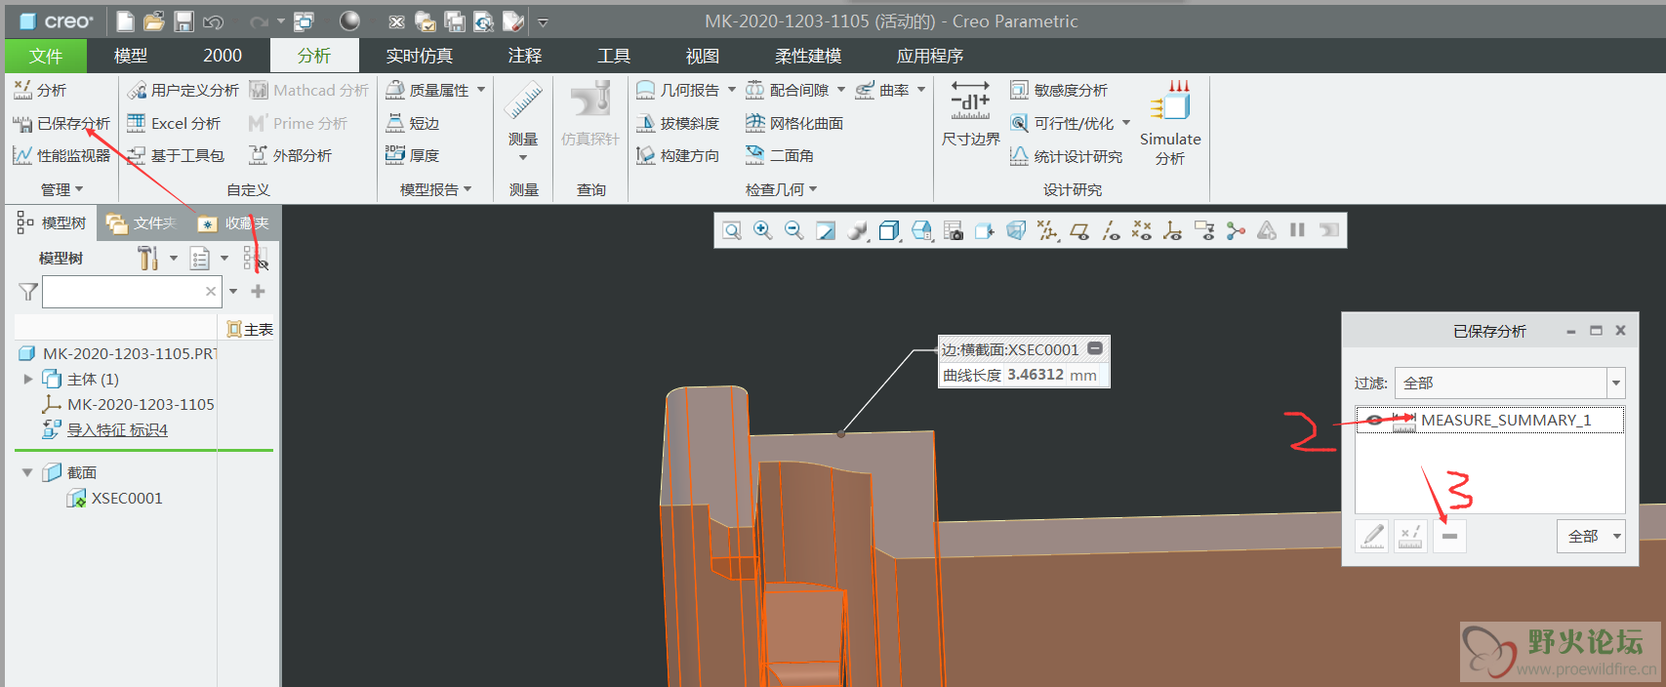Switch to the 注释 ribbon tab

[x=525, y=56]
